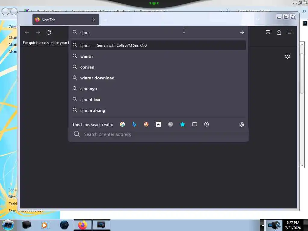Search this time with DuckDuckGo
Screen dimensions: 308x231
coord(146,124)
